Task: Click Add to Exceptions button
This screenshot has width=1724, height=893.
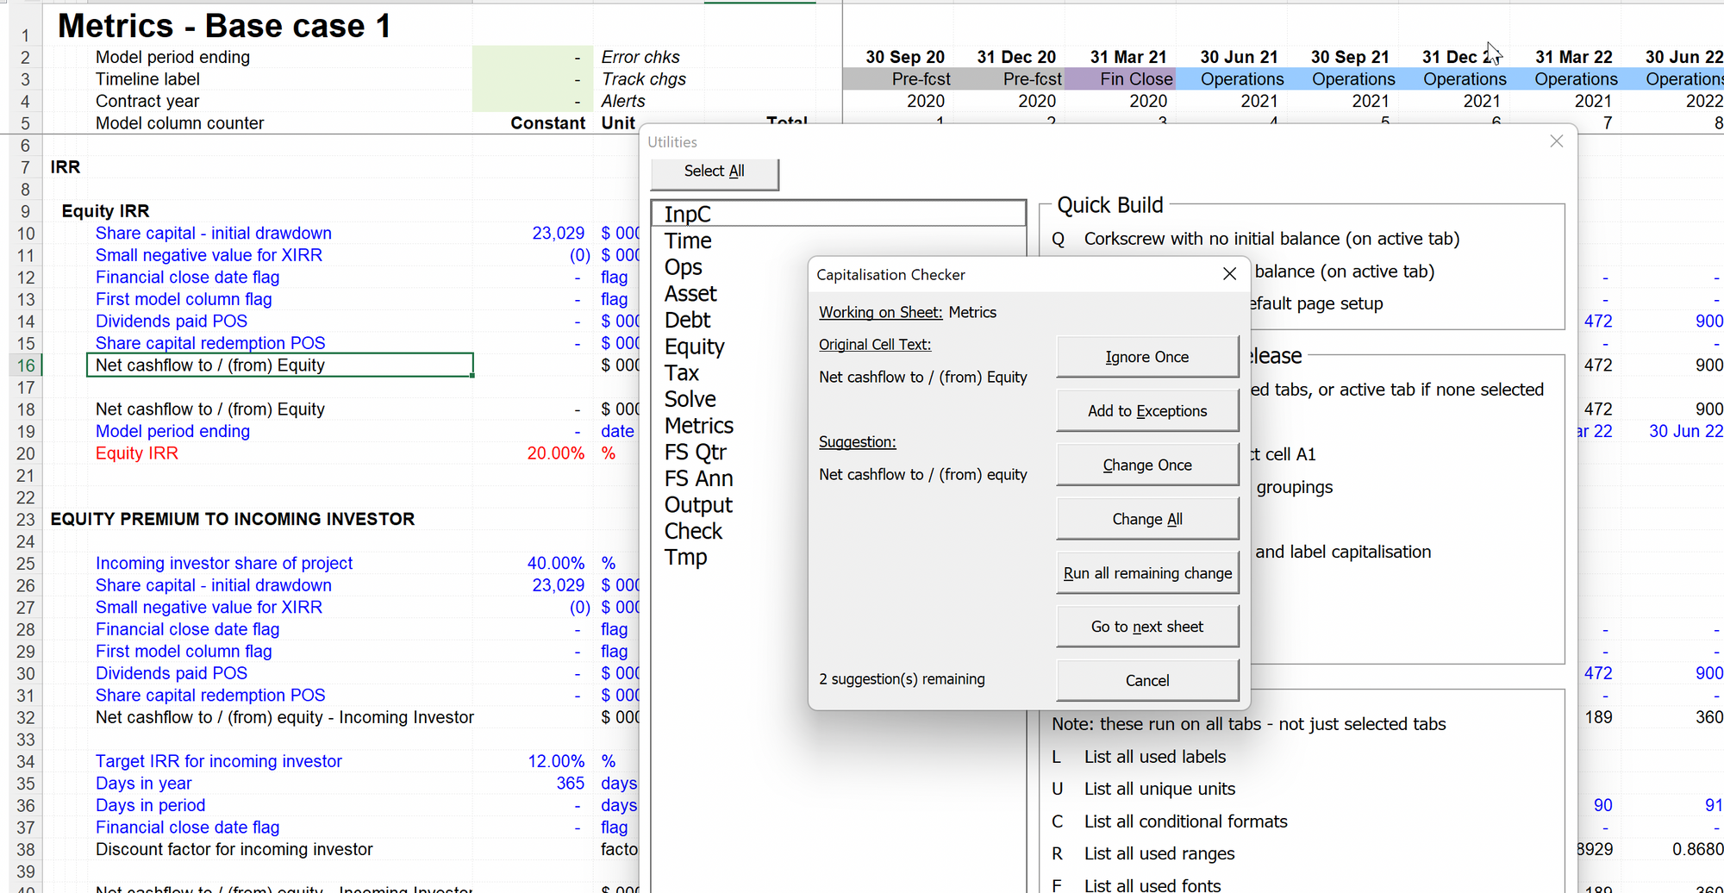Action: click(1147, 411)
